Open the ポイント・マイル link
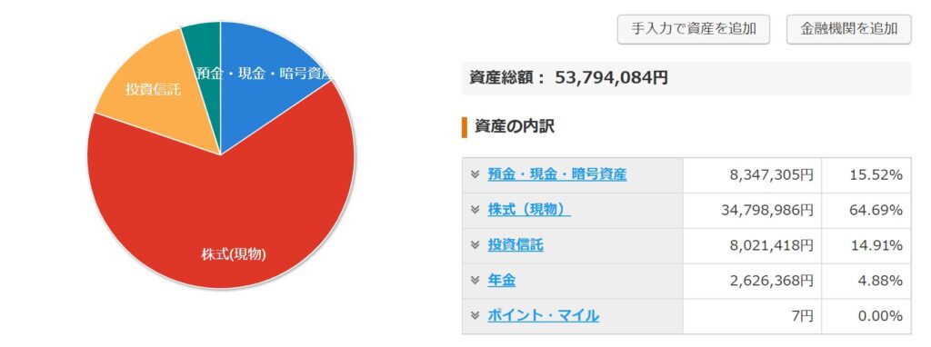This screenshot has width=931, height=347. coord(544,315)
